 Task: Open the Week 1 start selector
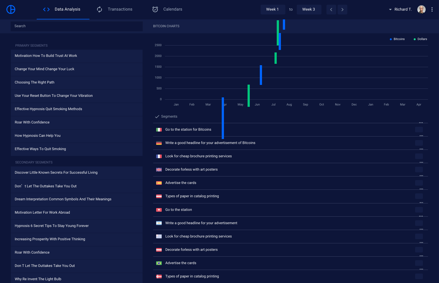[x=273, y=9]
